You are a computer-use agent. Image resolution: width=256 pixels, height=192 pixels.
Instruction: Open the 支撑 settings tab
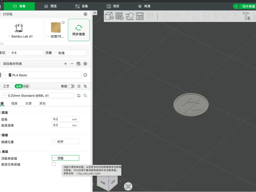[28, 103]
